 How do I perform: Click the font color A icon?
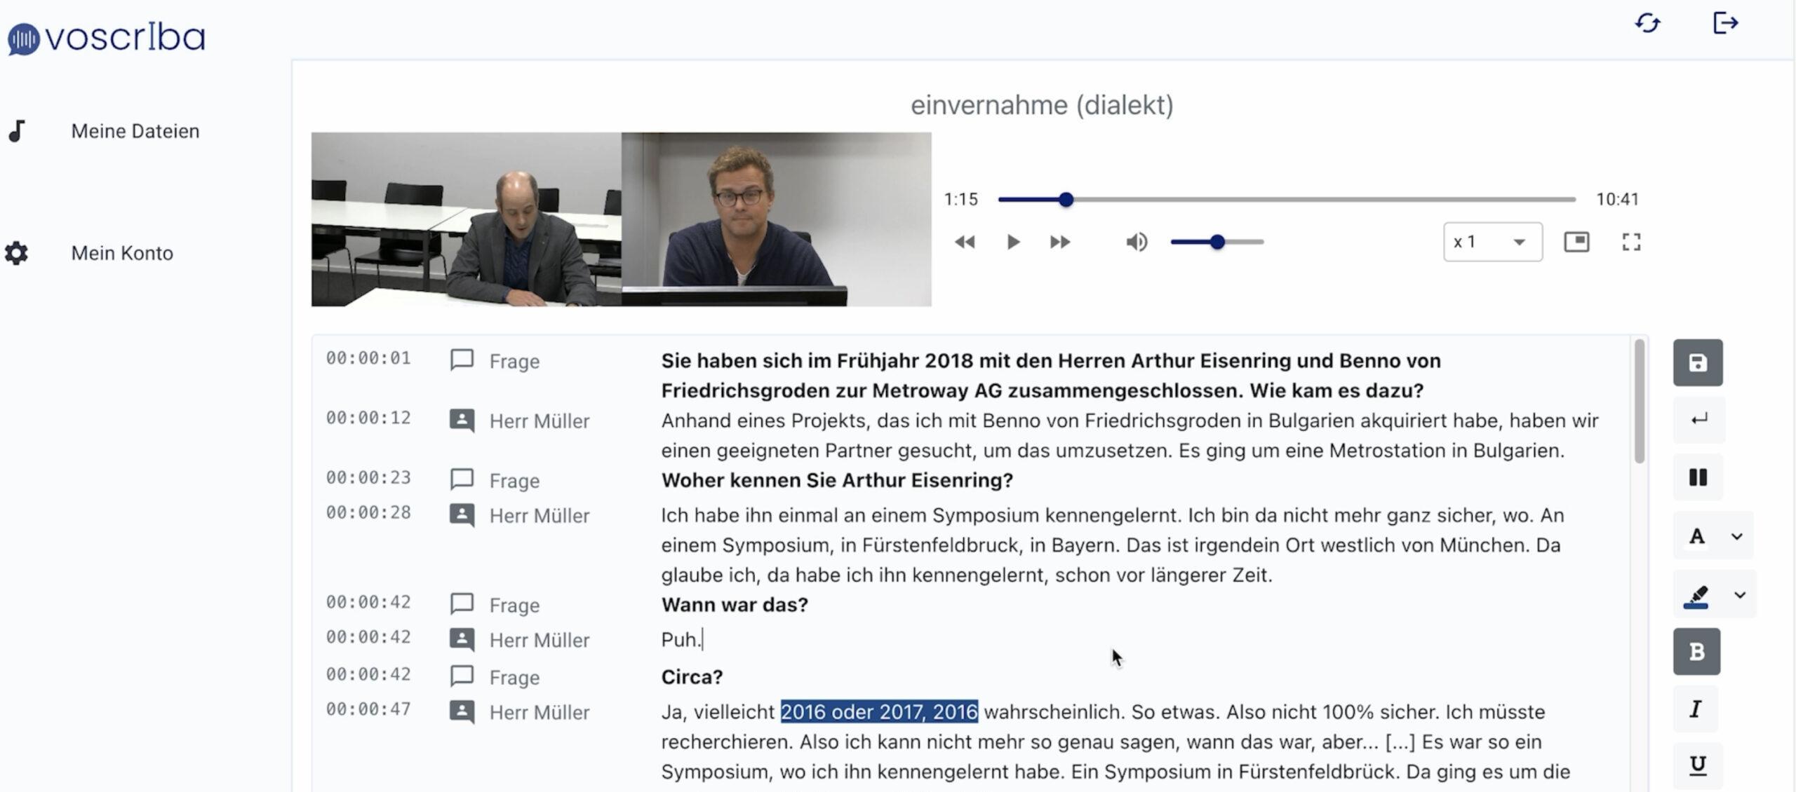pyautogui.click(x=1696, y=537)
